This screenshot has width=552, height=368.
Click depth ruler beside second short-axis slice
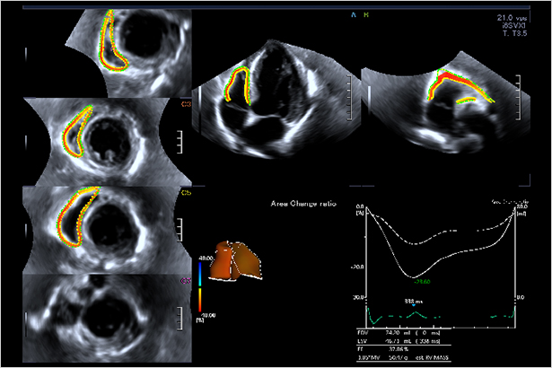[180, 142]
